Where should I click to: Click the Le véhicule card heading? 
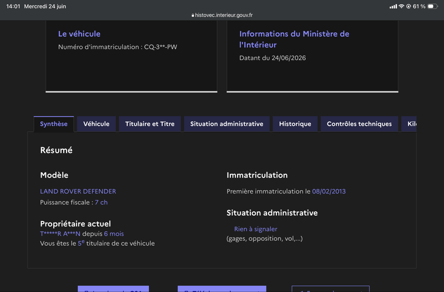pos(79,34)
